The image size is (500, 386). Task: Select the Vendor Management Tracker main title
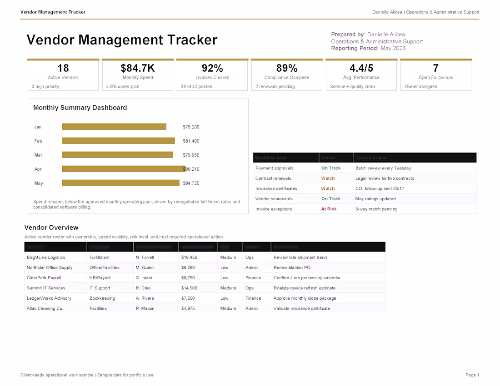(x=122, y=40)
